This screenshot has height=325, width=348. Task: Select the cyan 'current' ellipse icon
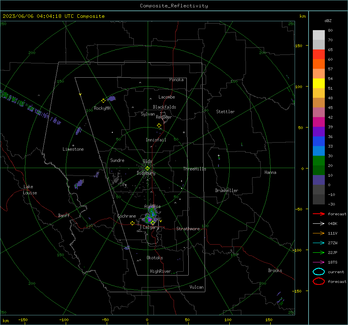pos(319,272)
